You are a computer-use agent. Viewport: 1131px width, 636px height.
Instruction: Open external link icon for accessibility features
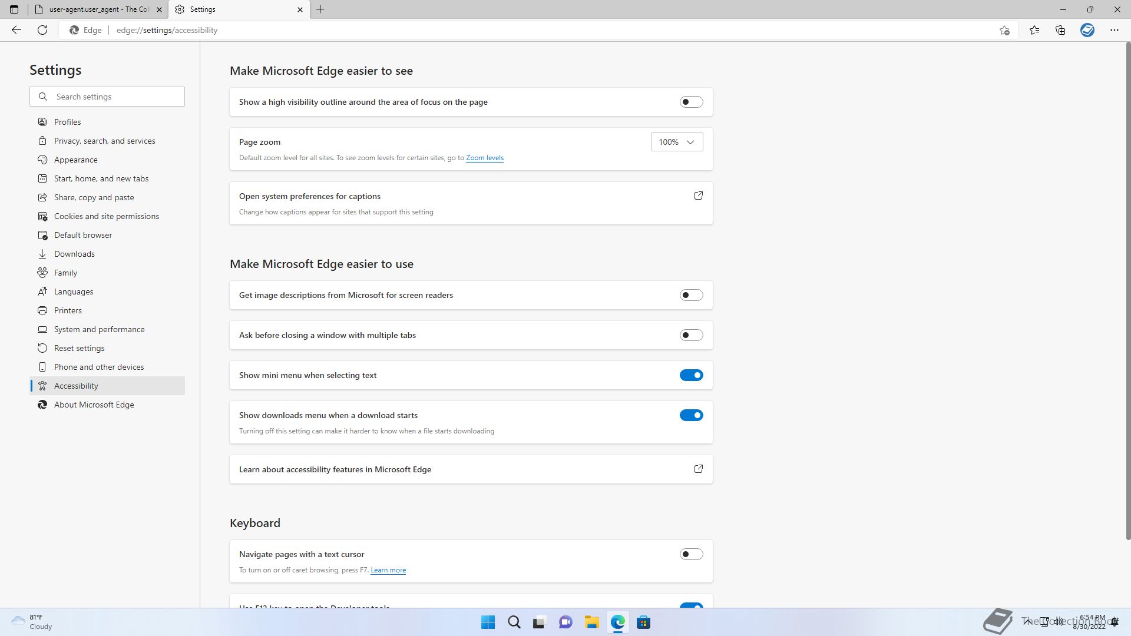pos(699,469)
